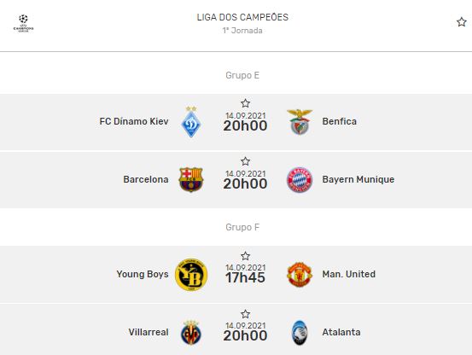
Task: Select the Young Boys YB logo
Action: [x=191, y=275]
